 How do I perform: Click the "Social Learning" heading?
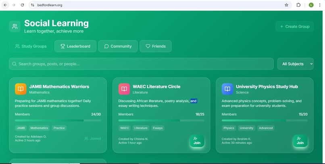click(x=56, y=23)
